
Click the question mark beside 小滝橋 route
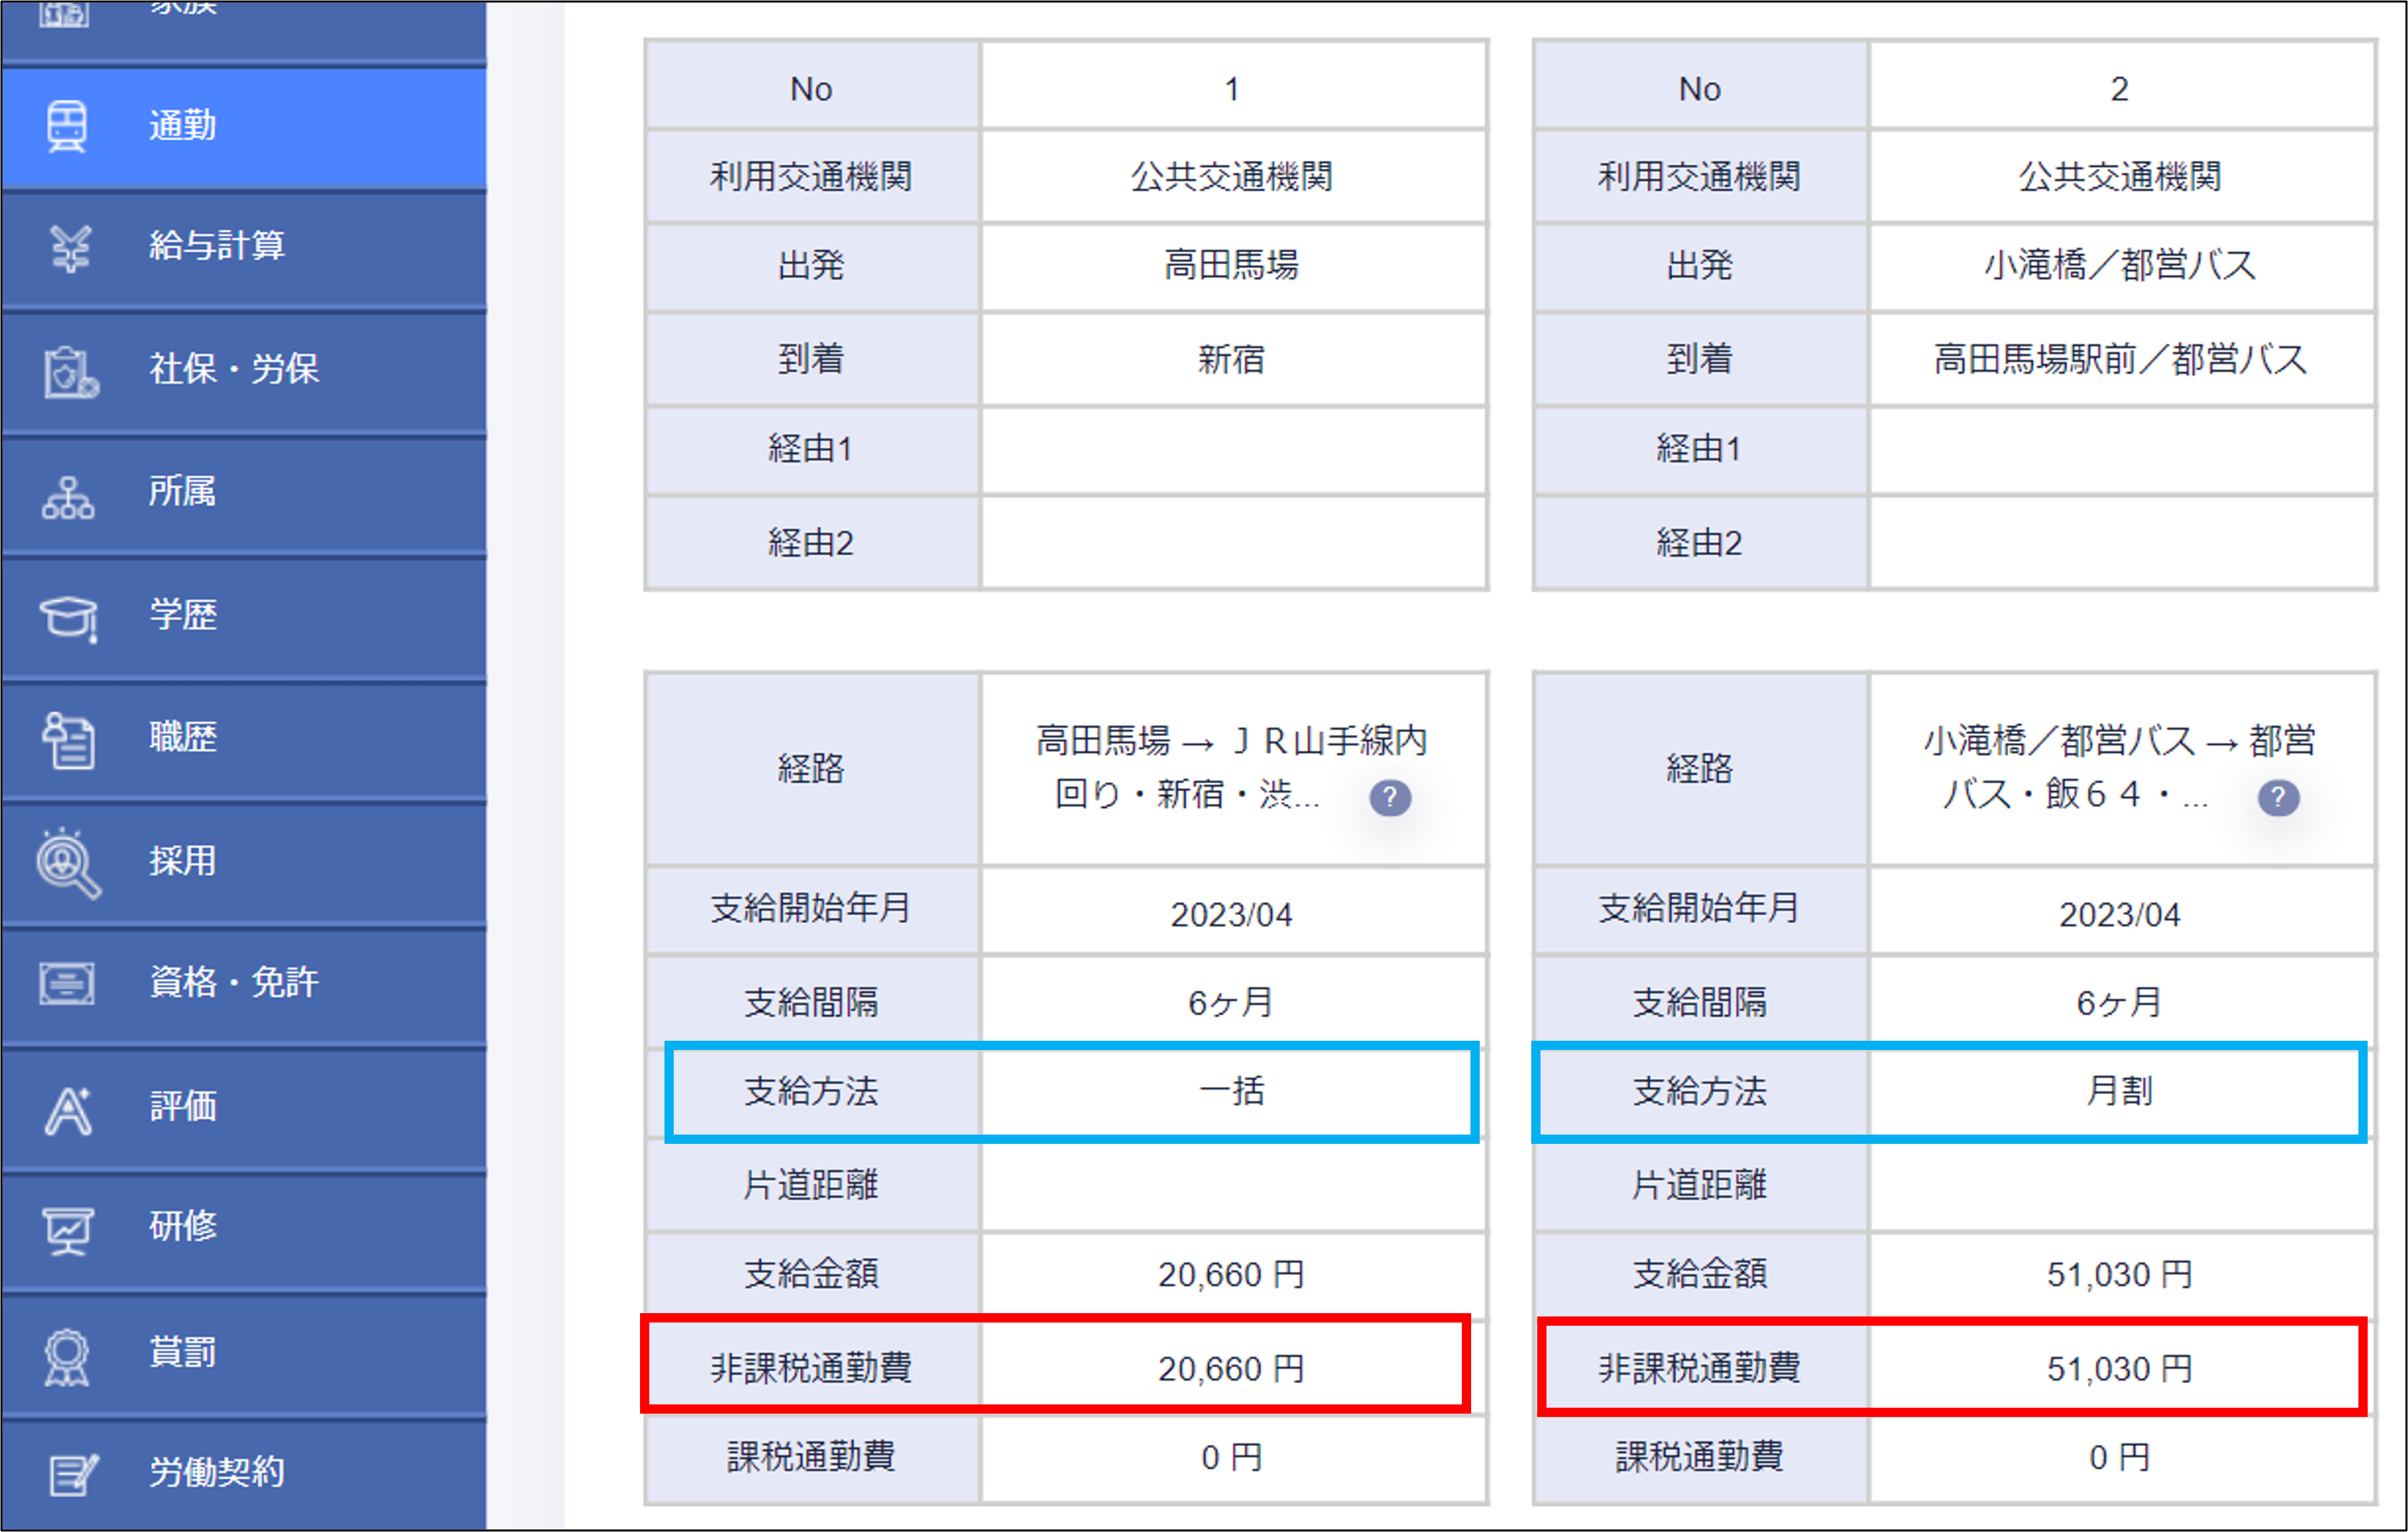(2278, 798)
